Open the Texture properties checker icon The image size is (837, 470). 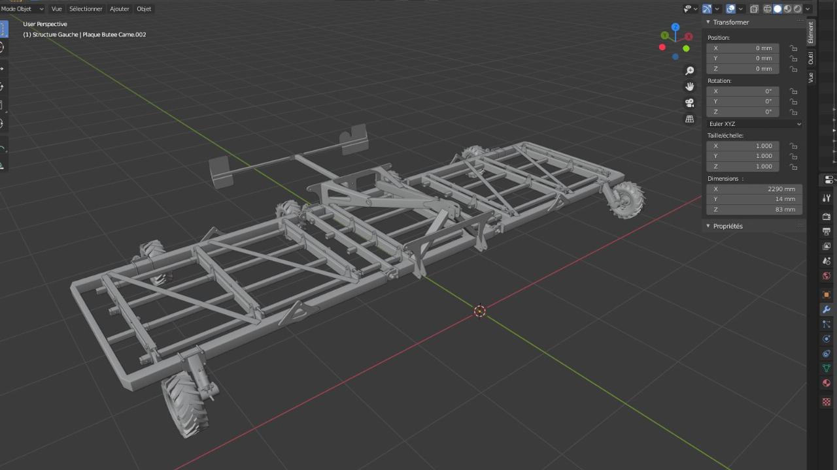coord(827,401)
